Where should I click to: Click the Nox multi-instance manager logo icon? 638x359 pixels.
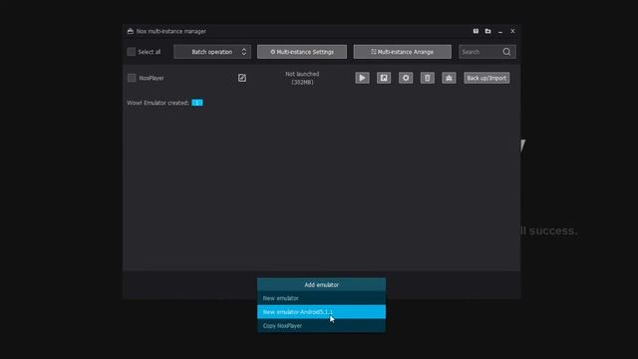pyautogui.click(x=131, y=31)
